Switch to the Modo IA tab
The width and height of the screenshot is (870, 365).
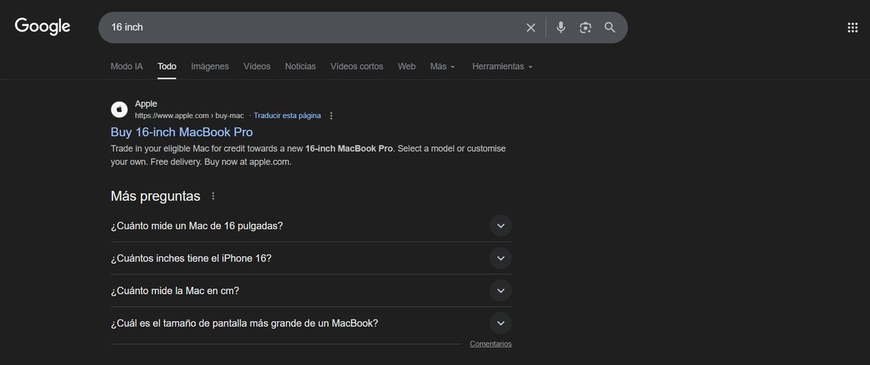(127, 66)
